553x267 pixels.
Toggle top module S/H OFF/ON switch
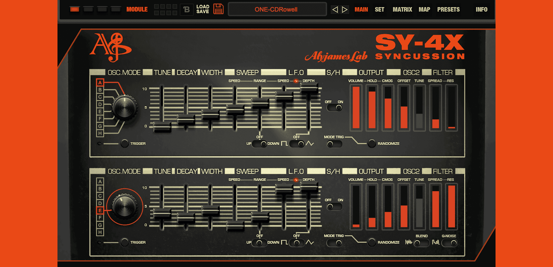[334, 108]
